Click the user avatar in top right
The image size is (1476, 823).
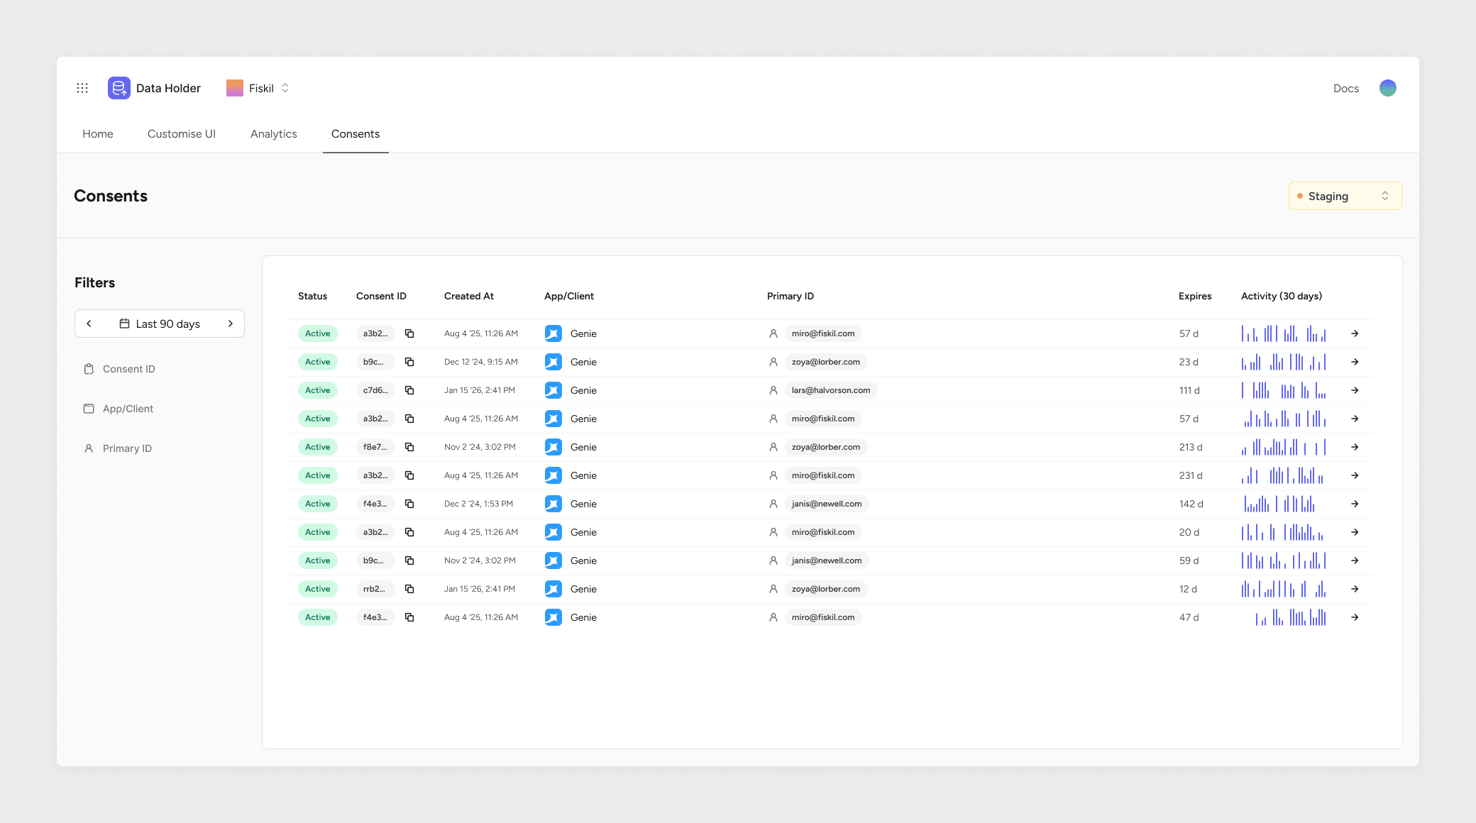coord(1387,88)
